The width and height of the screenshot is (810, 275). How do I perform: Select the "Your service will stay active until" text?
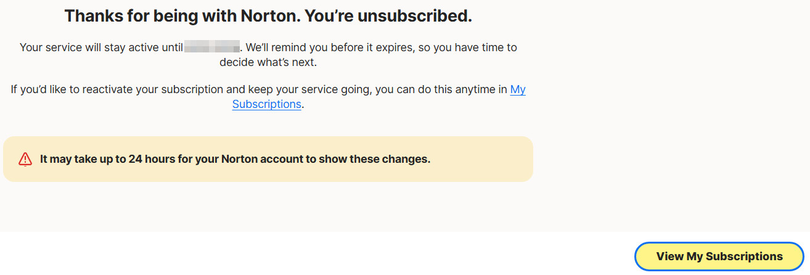coord(102,47)
